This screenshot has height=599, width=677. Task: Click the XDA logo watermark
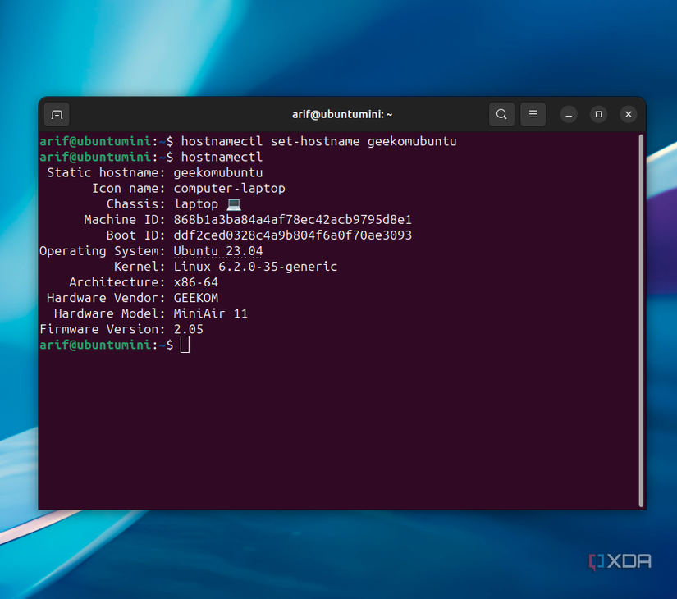(620, 561)
